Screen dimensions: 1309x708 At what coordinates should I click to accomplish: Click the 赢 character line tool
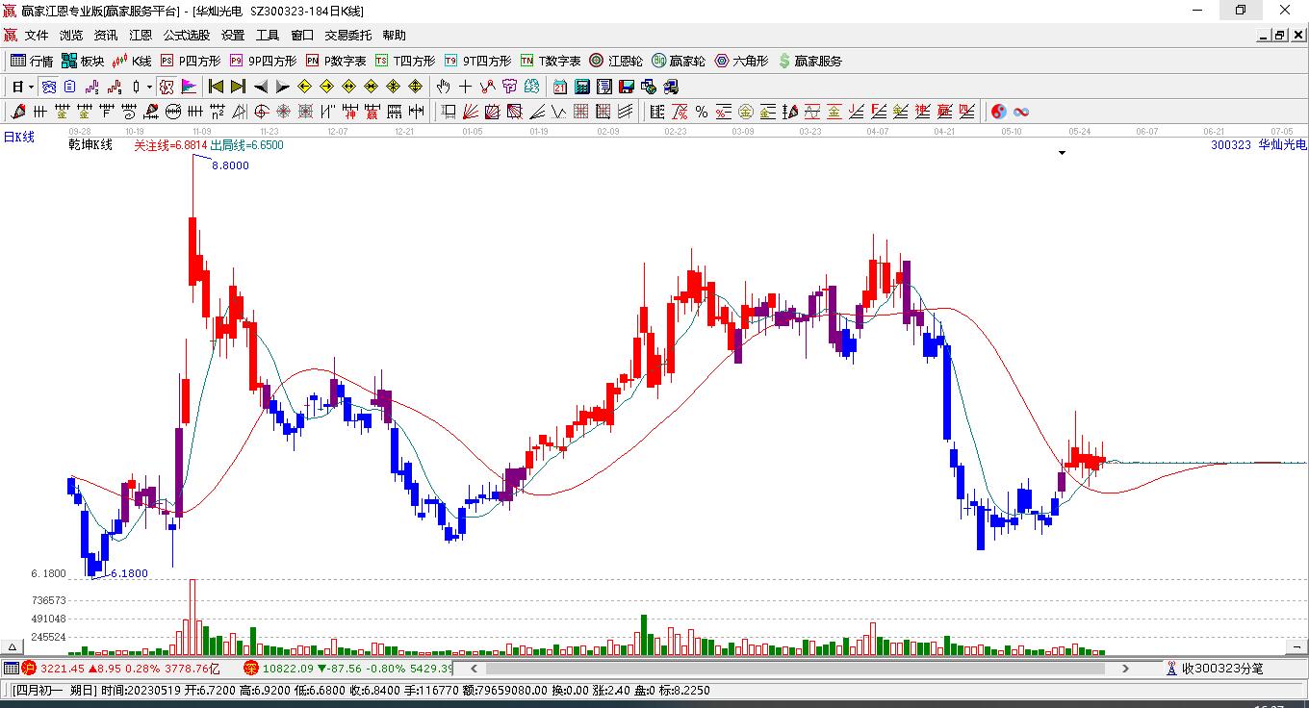point(372,112)
